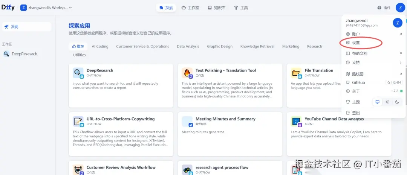Open URL-to-Cross-Platform-Copywriting card title

click(x=121, y=119)
